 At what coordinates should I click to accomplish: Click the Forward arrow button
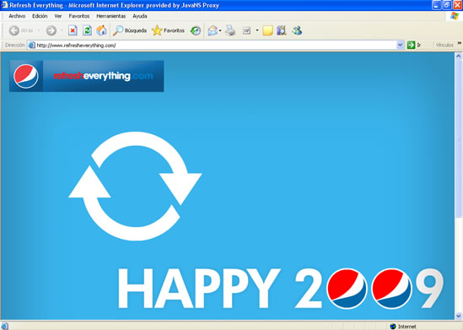tap(51, 30)
